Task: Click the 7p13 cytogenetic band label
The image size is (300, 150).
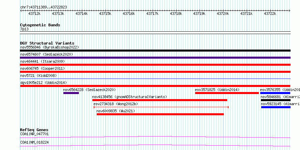Action: tap(24, 29)
